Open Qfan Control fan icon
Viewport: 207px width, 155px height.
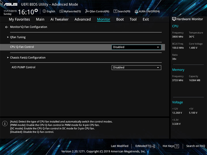pyautogui.click(x=87, y=11)
